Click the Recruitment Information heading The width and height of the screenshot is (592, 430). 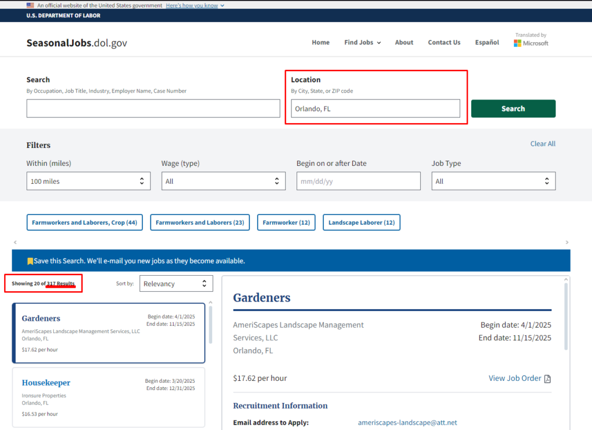pyautogui.click(x=280, y=406)
